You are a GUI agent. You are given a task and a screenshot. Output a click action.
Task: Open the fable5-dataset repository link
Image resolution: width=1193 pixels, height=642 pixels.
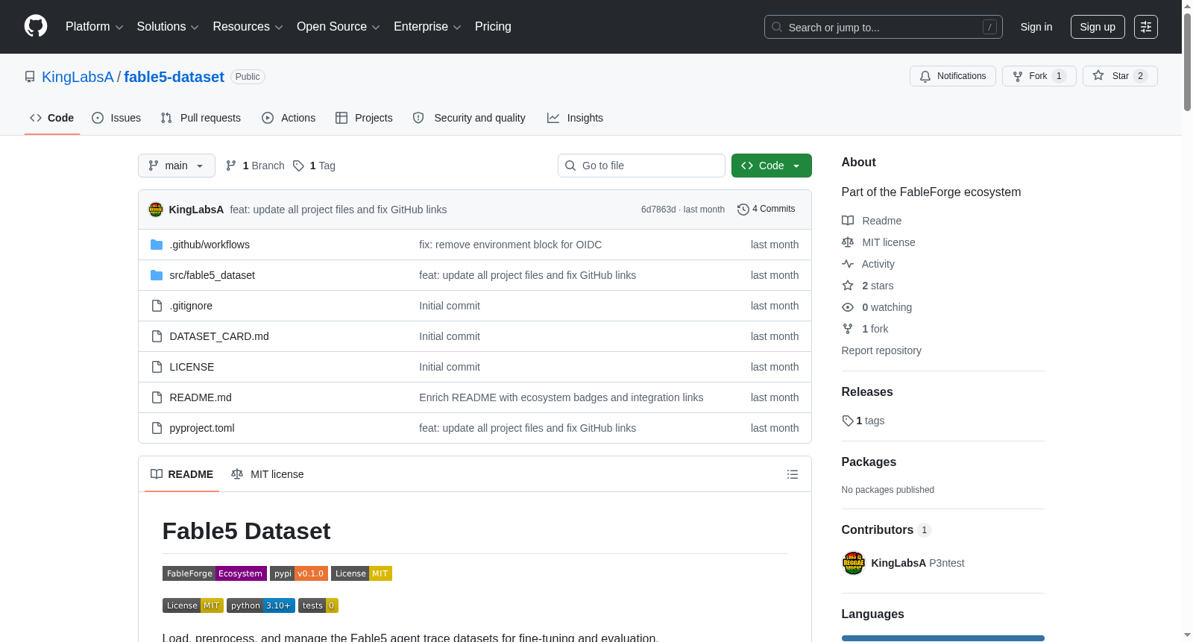[174, 77]
